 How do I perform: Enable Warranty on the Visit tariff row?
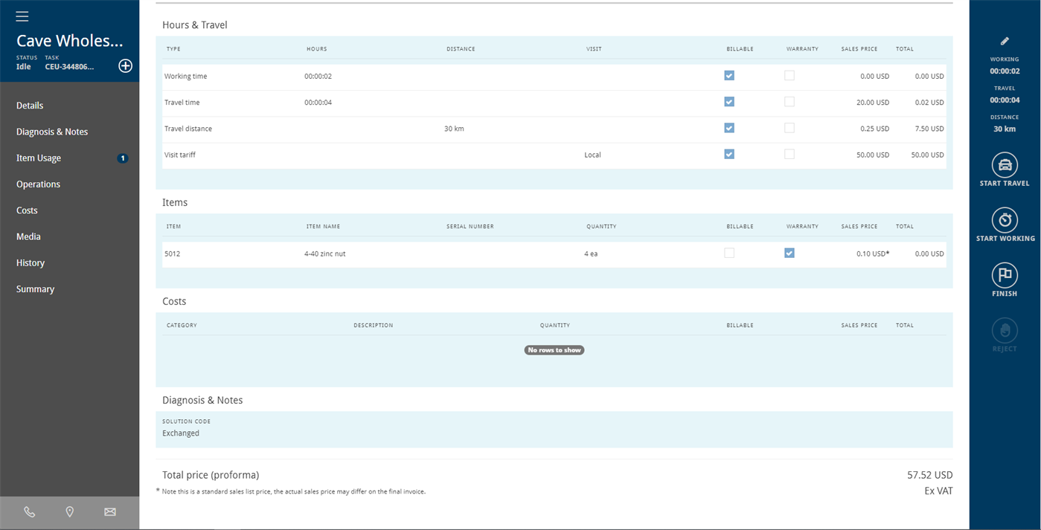click(x=789, y=155)
